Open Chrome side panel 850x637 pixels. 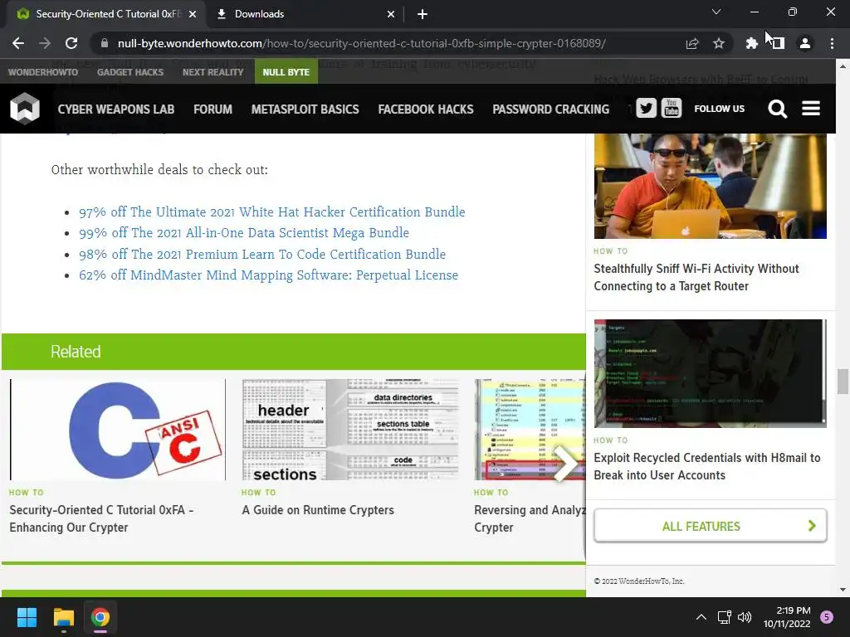(x=778, y=43)
